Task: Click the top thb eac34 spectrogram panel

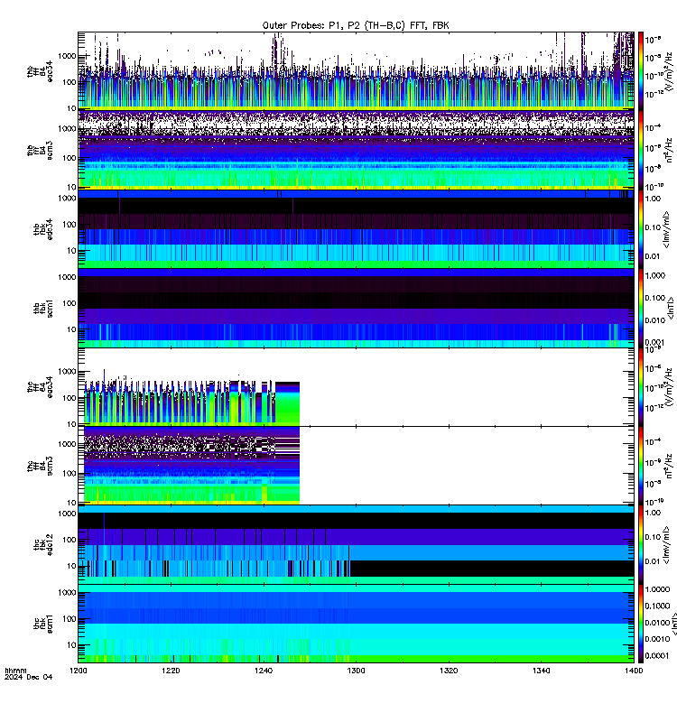Action: [x=356, y=70]
